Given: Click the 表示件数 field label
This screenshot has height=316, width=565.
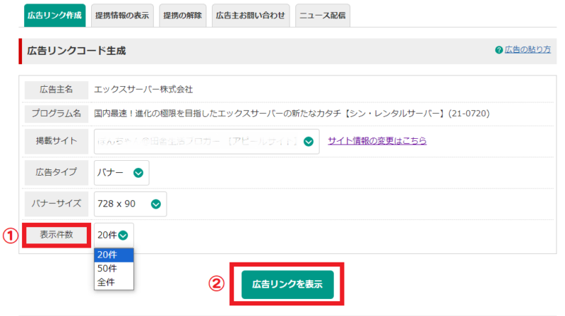Looking at the screenshot, I should [57, 235].
